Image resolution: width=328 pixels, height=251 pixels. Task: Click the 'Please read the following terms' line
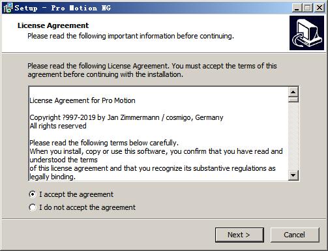coord(104,143)
